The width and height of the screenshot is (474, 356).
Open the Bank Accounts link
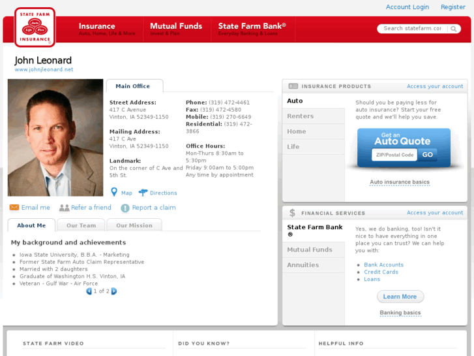point(383,265)
